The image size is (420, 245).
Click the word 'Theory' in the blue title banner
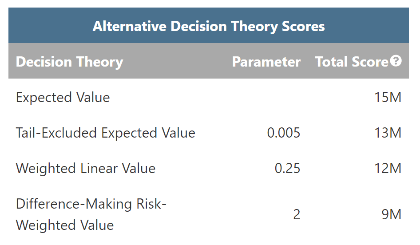256,26
